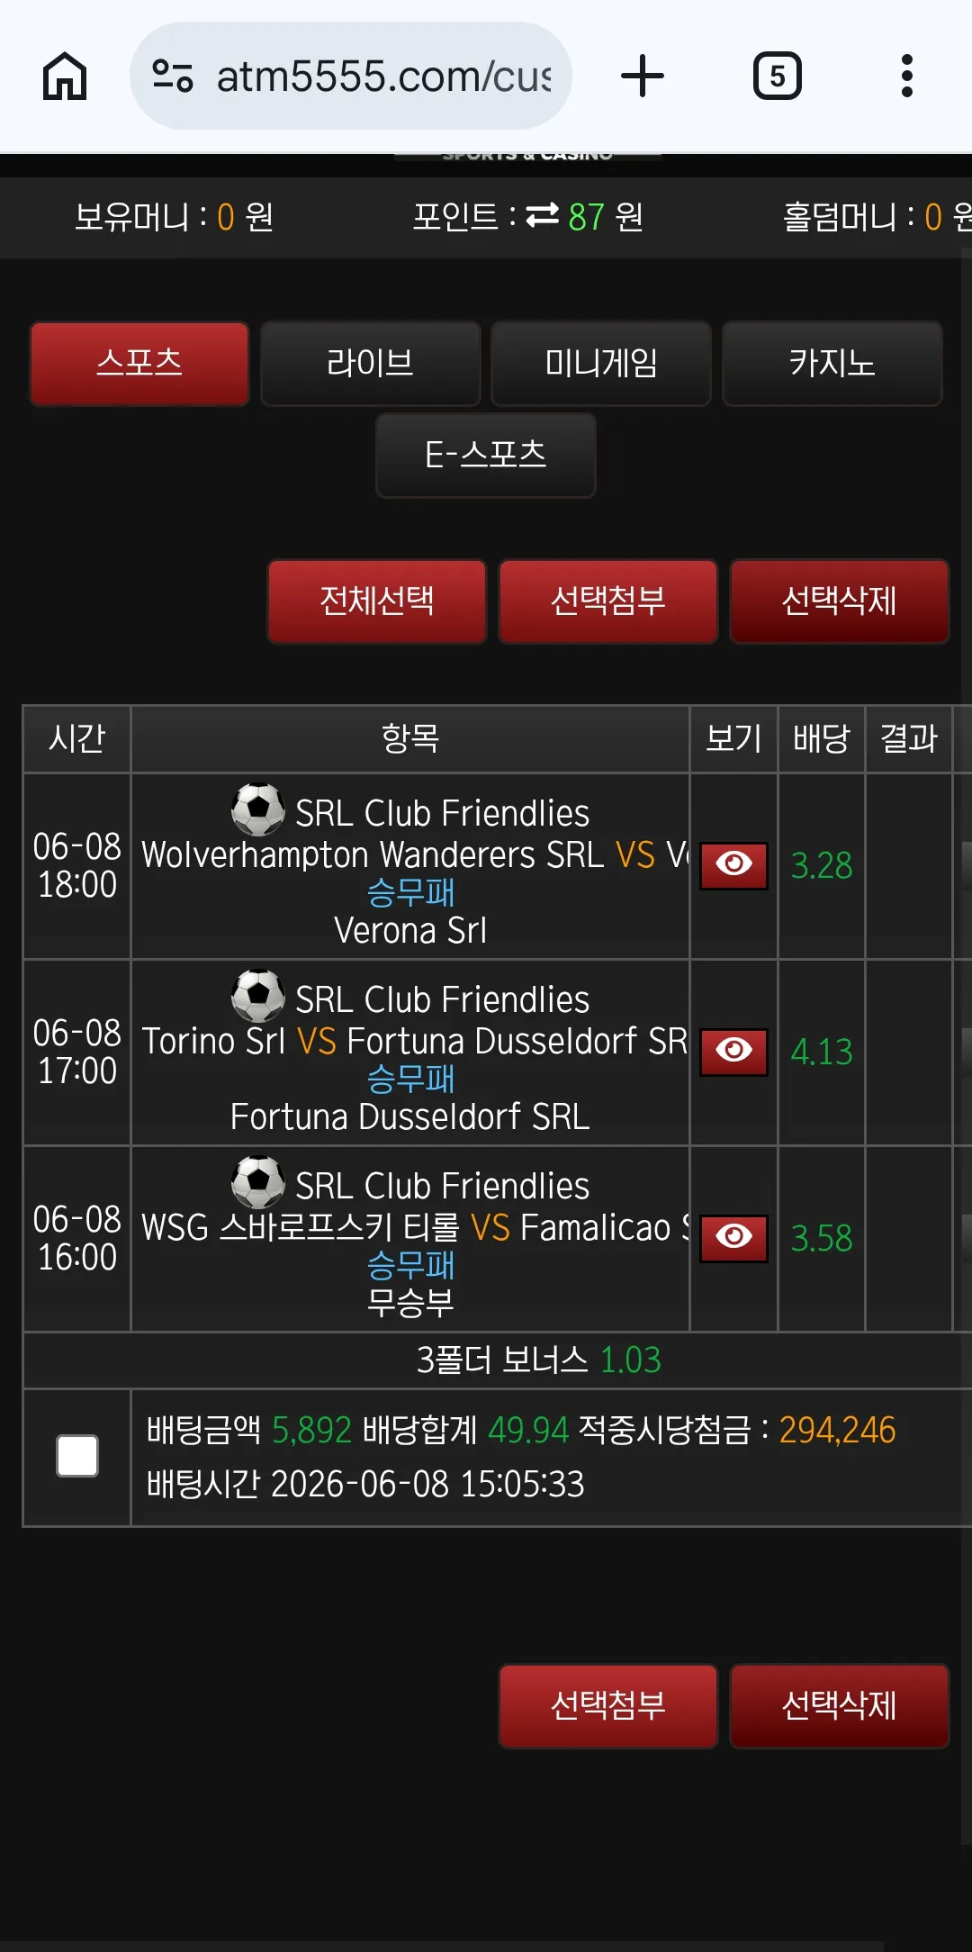Screen dimensions: 972x1952
Task: Open a new tab with plus icon
Action: tap(643, 76)
